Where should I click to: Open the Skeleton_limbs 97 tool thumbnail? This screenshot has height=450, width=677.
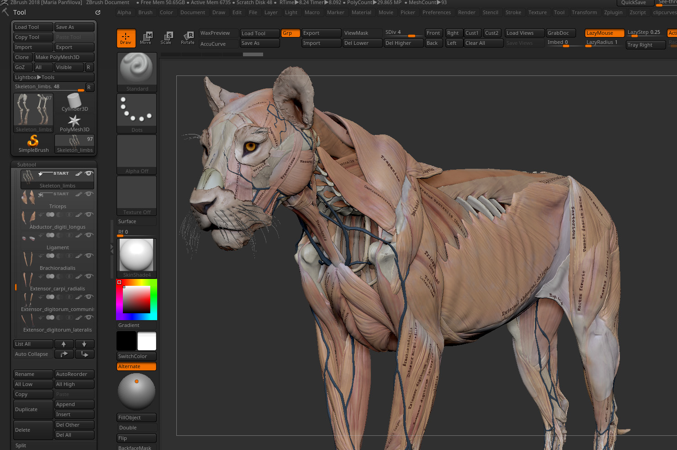(x=74, y=144)
